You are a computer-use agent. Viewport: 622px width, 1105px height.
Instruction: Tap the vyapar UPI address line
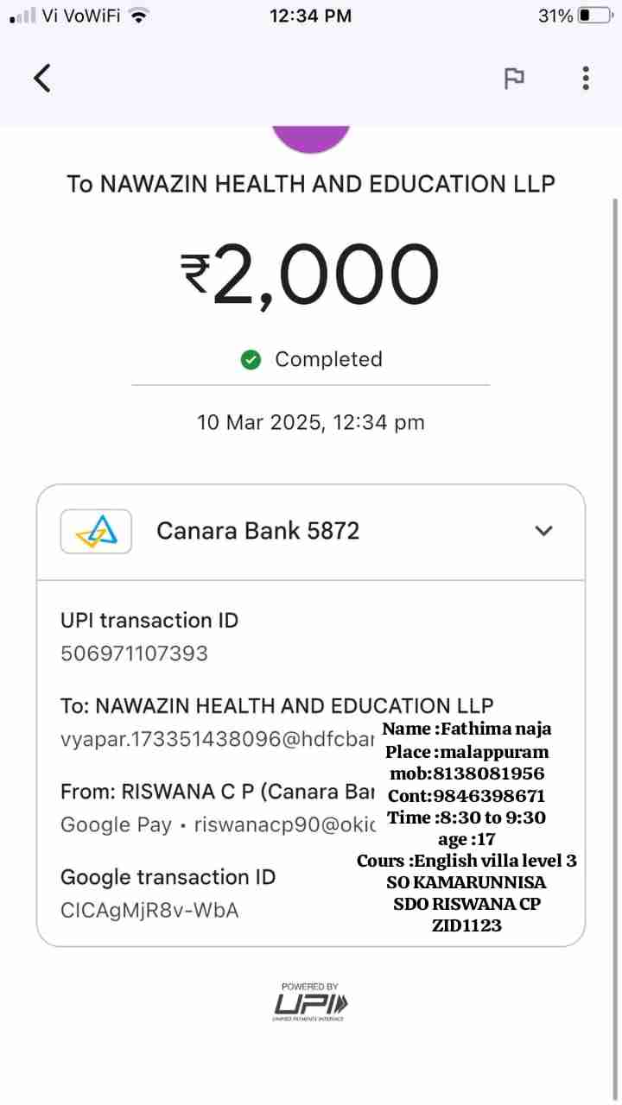click(216, 740)
